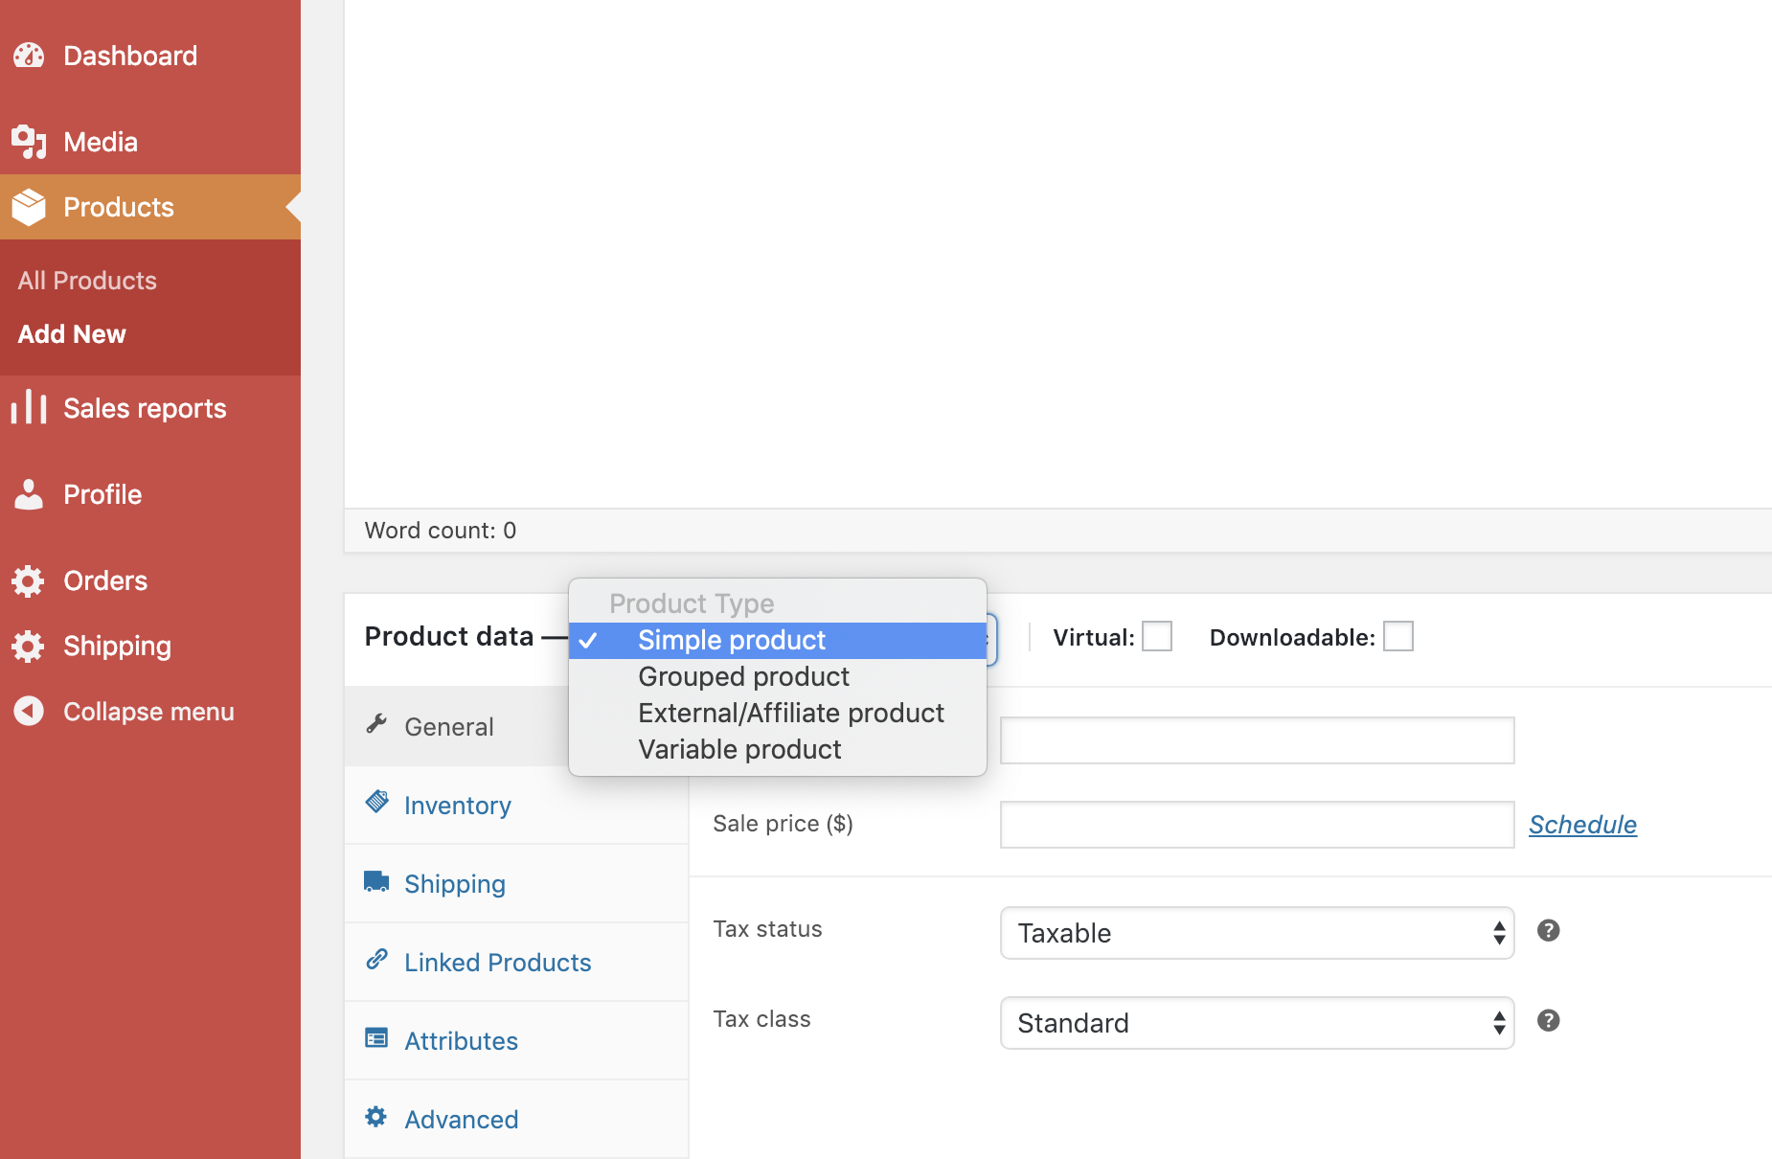Viewport: 1772px width, 1159px height.
Task: Click the Media icon in sidebar
Action: coord(29,142)
